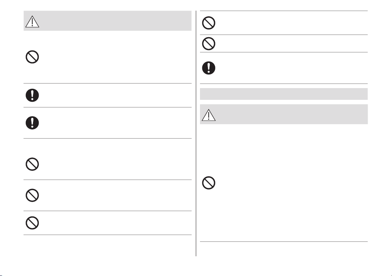Select the second-to-last prohibition symbol in the left column
Viewport: 392px width, 276px height.
coord(32,195)
